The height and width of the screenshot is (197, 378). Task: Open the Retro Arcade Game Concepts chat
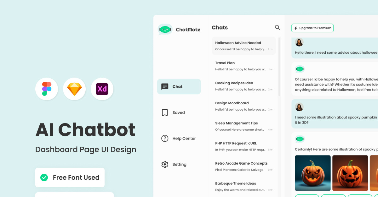(244, 166)
